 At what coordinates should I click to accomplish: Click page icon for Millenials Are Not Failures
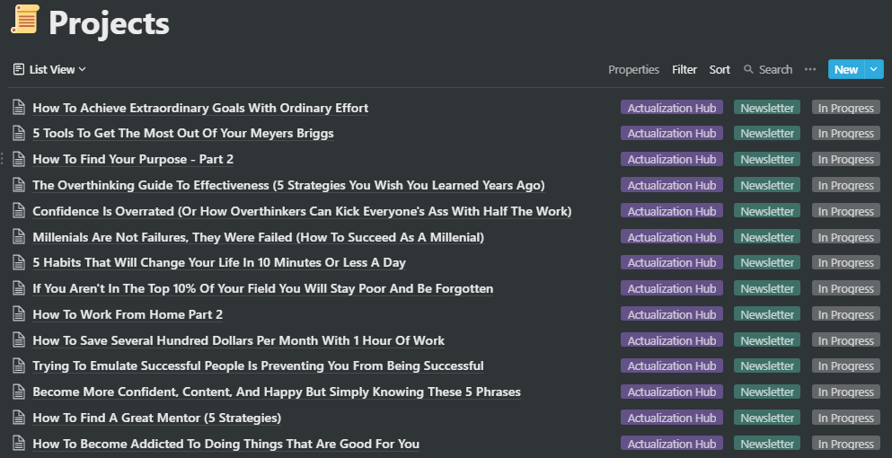click(x=20, y=236)
